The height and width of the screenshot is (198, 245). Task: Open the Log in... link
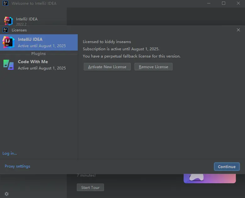click(x=10, y=153)
